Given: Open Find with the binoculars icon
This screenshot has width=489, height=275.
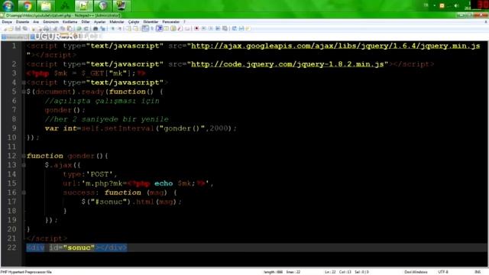Looking at the screenshot, I should click(x=96, y=29).
